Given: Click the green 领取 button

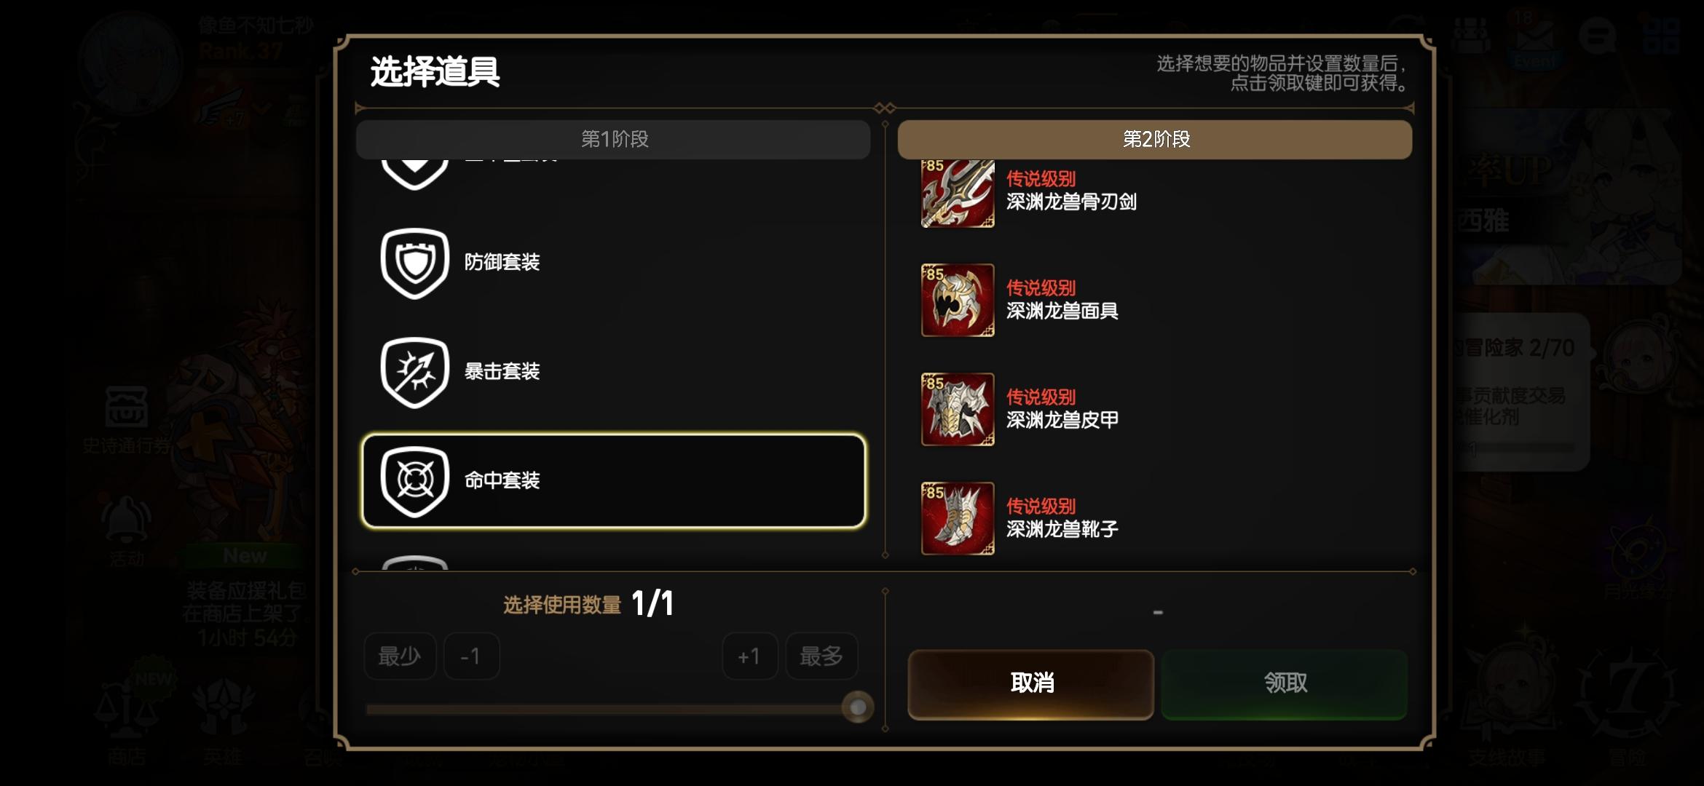Looking at the screenshot, I should coord(1285,683).
